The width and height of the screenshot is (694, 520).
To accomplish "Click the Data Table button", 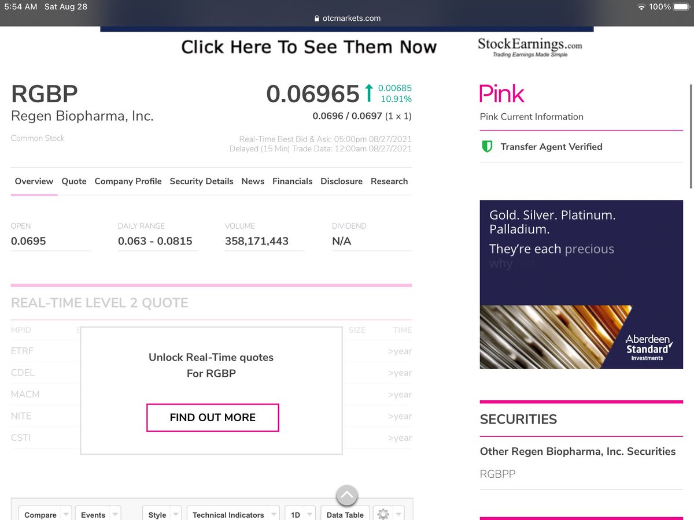I will pos(345,514).
